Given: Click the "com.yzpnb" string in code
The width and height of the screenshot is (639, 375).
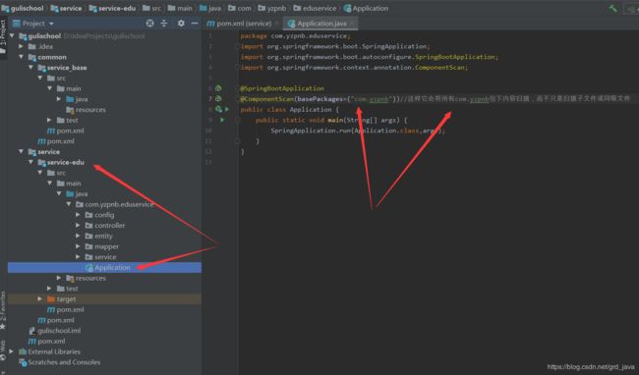Looking at the screenshot, I should 371,99.
